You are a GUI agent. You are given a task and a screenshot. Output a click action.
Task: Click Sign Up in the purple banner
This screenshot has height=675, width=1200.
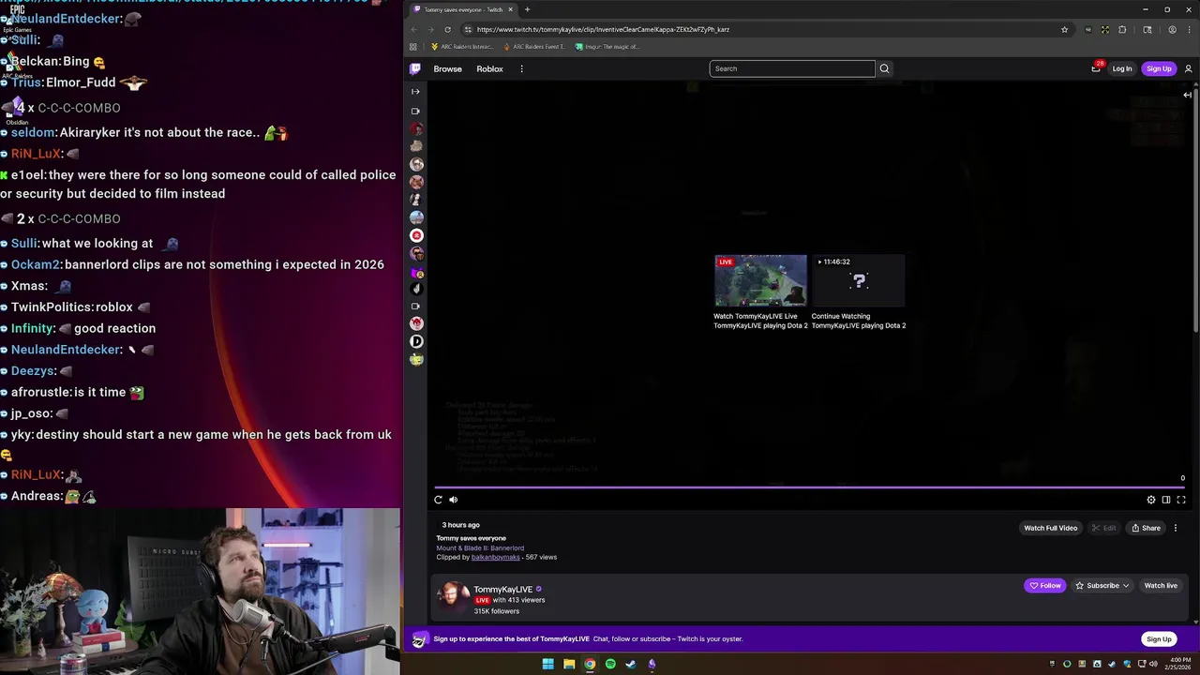click(x=1159, y=639)
